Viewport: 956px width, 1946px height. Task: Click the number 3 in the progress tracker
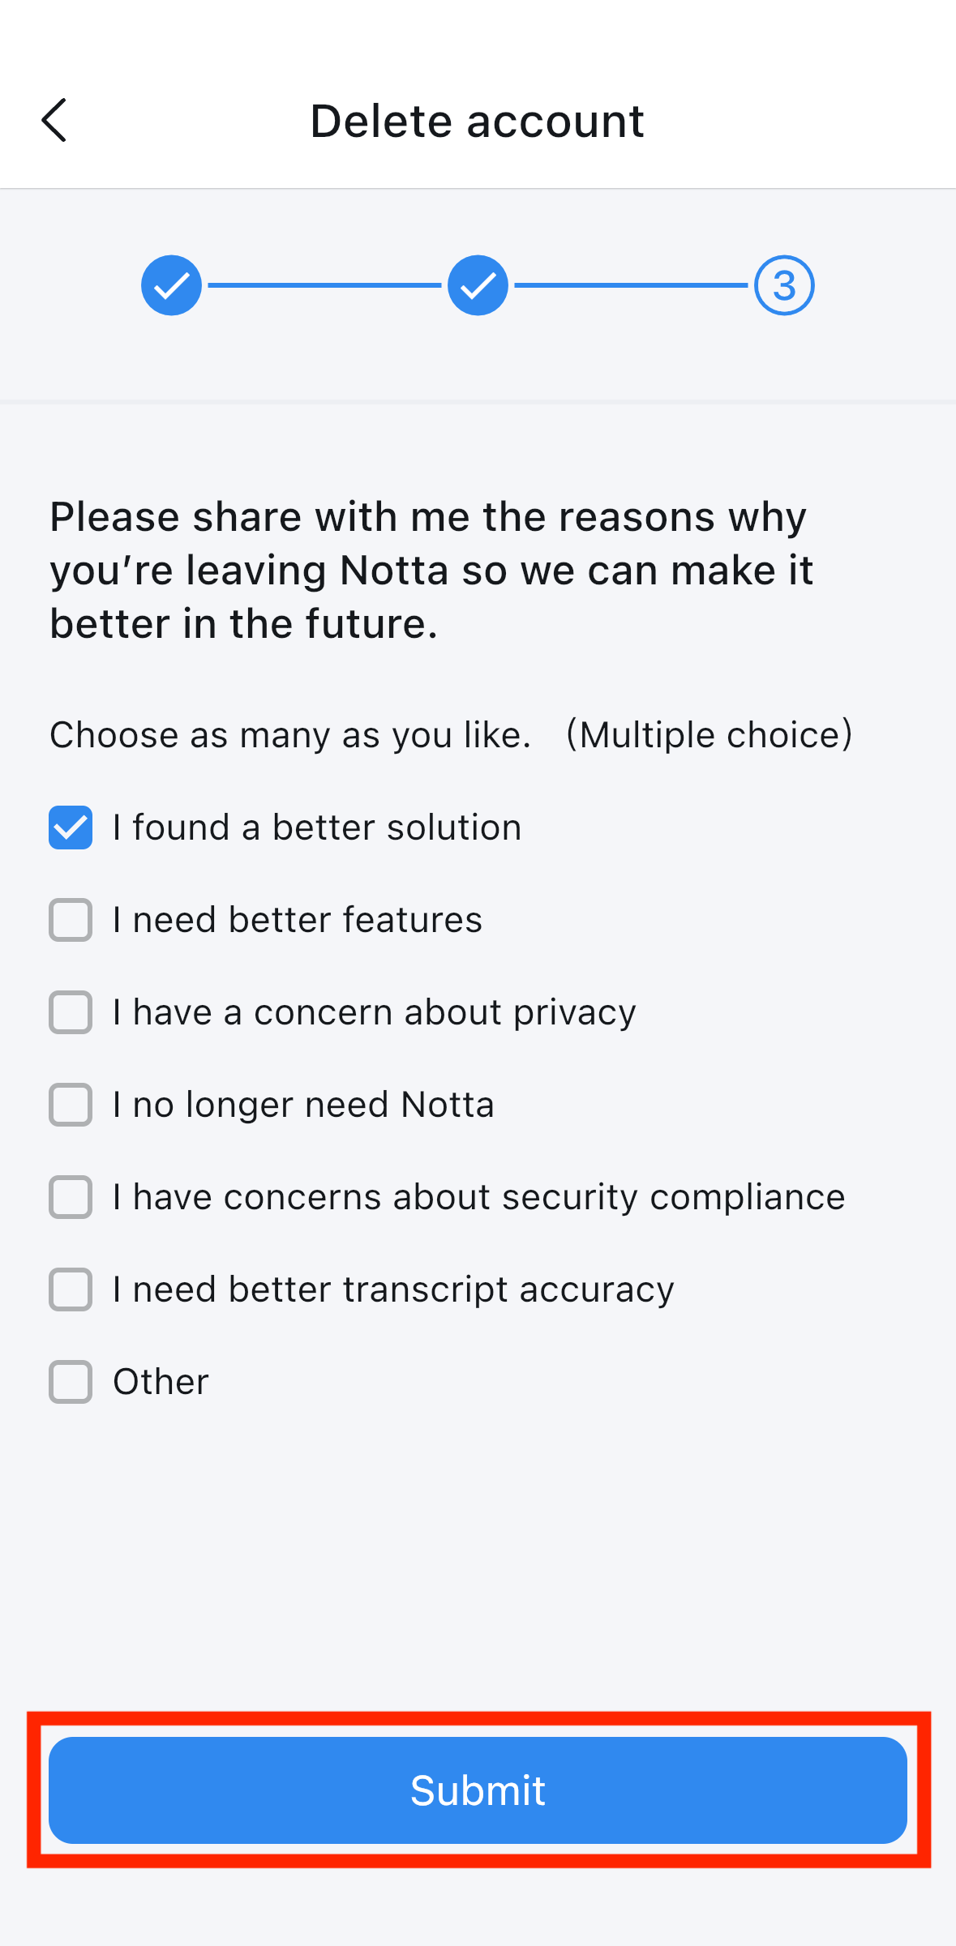tap(782, 284)
